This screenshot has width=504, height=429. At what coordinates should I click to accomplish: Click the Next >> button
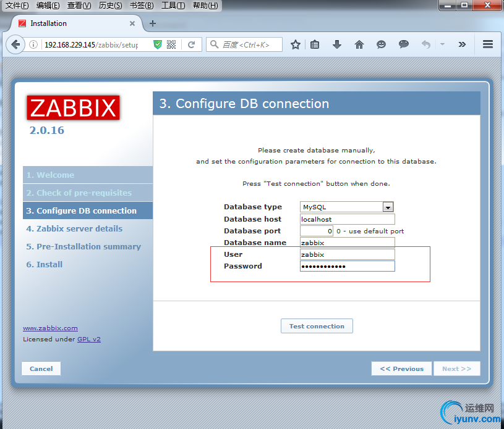(x=457, y=369)
